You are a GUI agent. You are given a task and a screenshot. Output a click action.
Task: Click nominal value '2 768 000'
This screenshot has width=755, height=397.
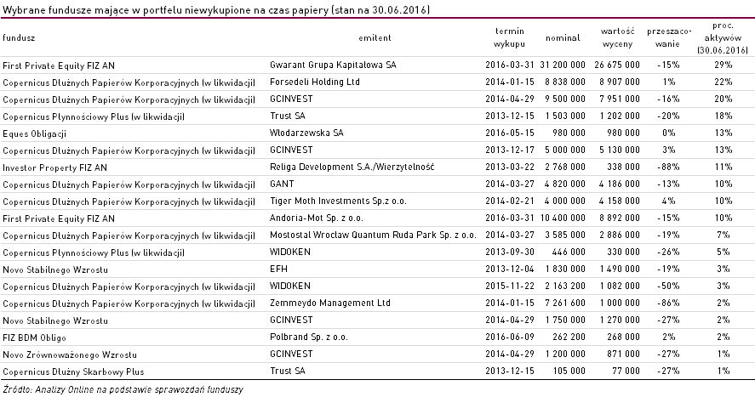565,167
